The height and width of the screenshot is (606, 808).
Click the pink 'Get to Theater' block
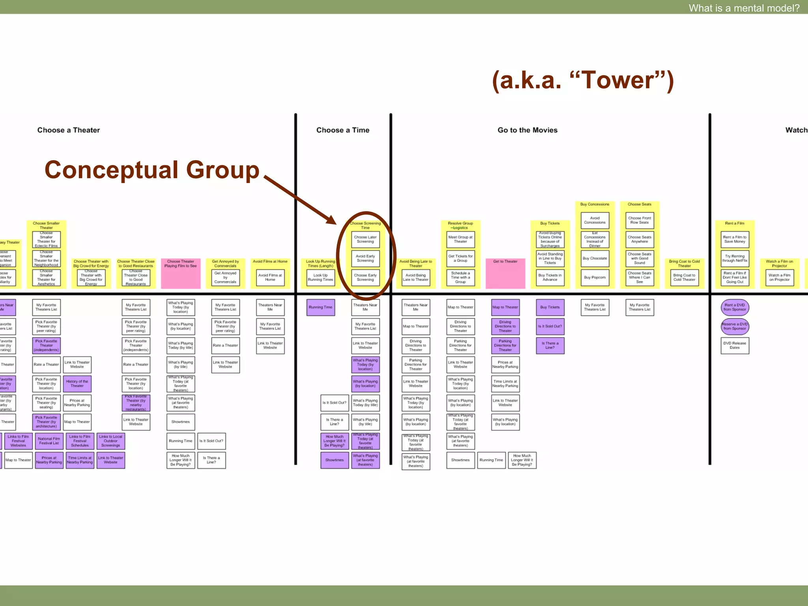(x=505, y=274)
